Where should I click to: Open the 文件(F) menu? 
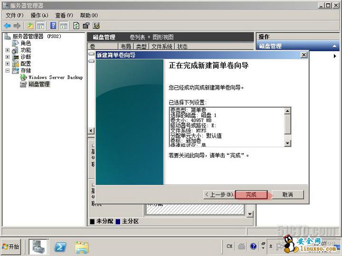coord(14,16)
